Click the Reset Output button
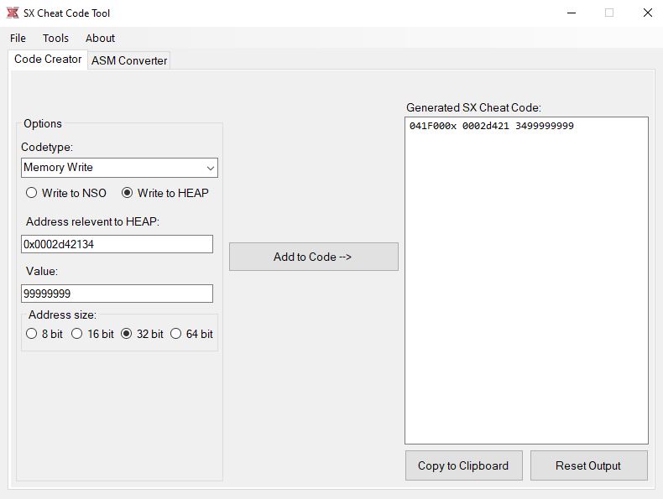Viewport: 663px width, 499px height. coord(588,465)
